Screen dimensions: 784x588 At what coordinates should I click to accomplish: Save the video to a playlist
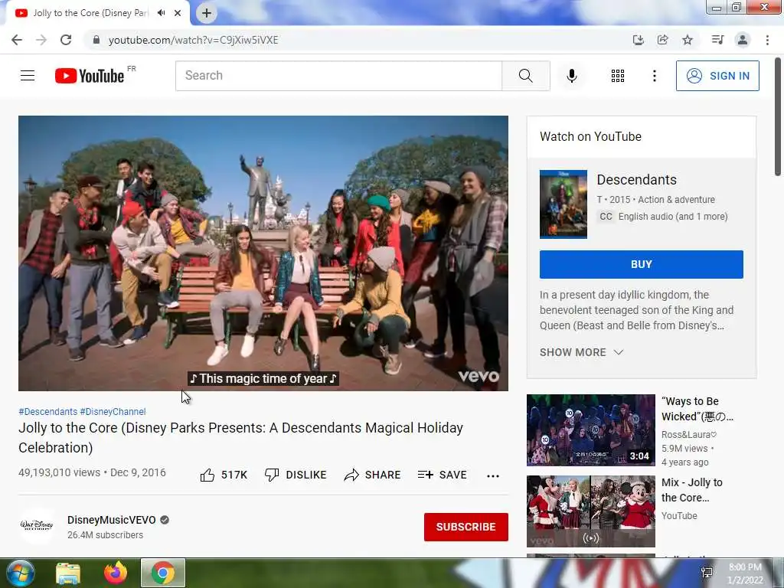tap(442, 475)
